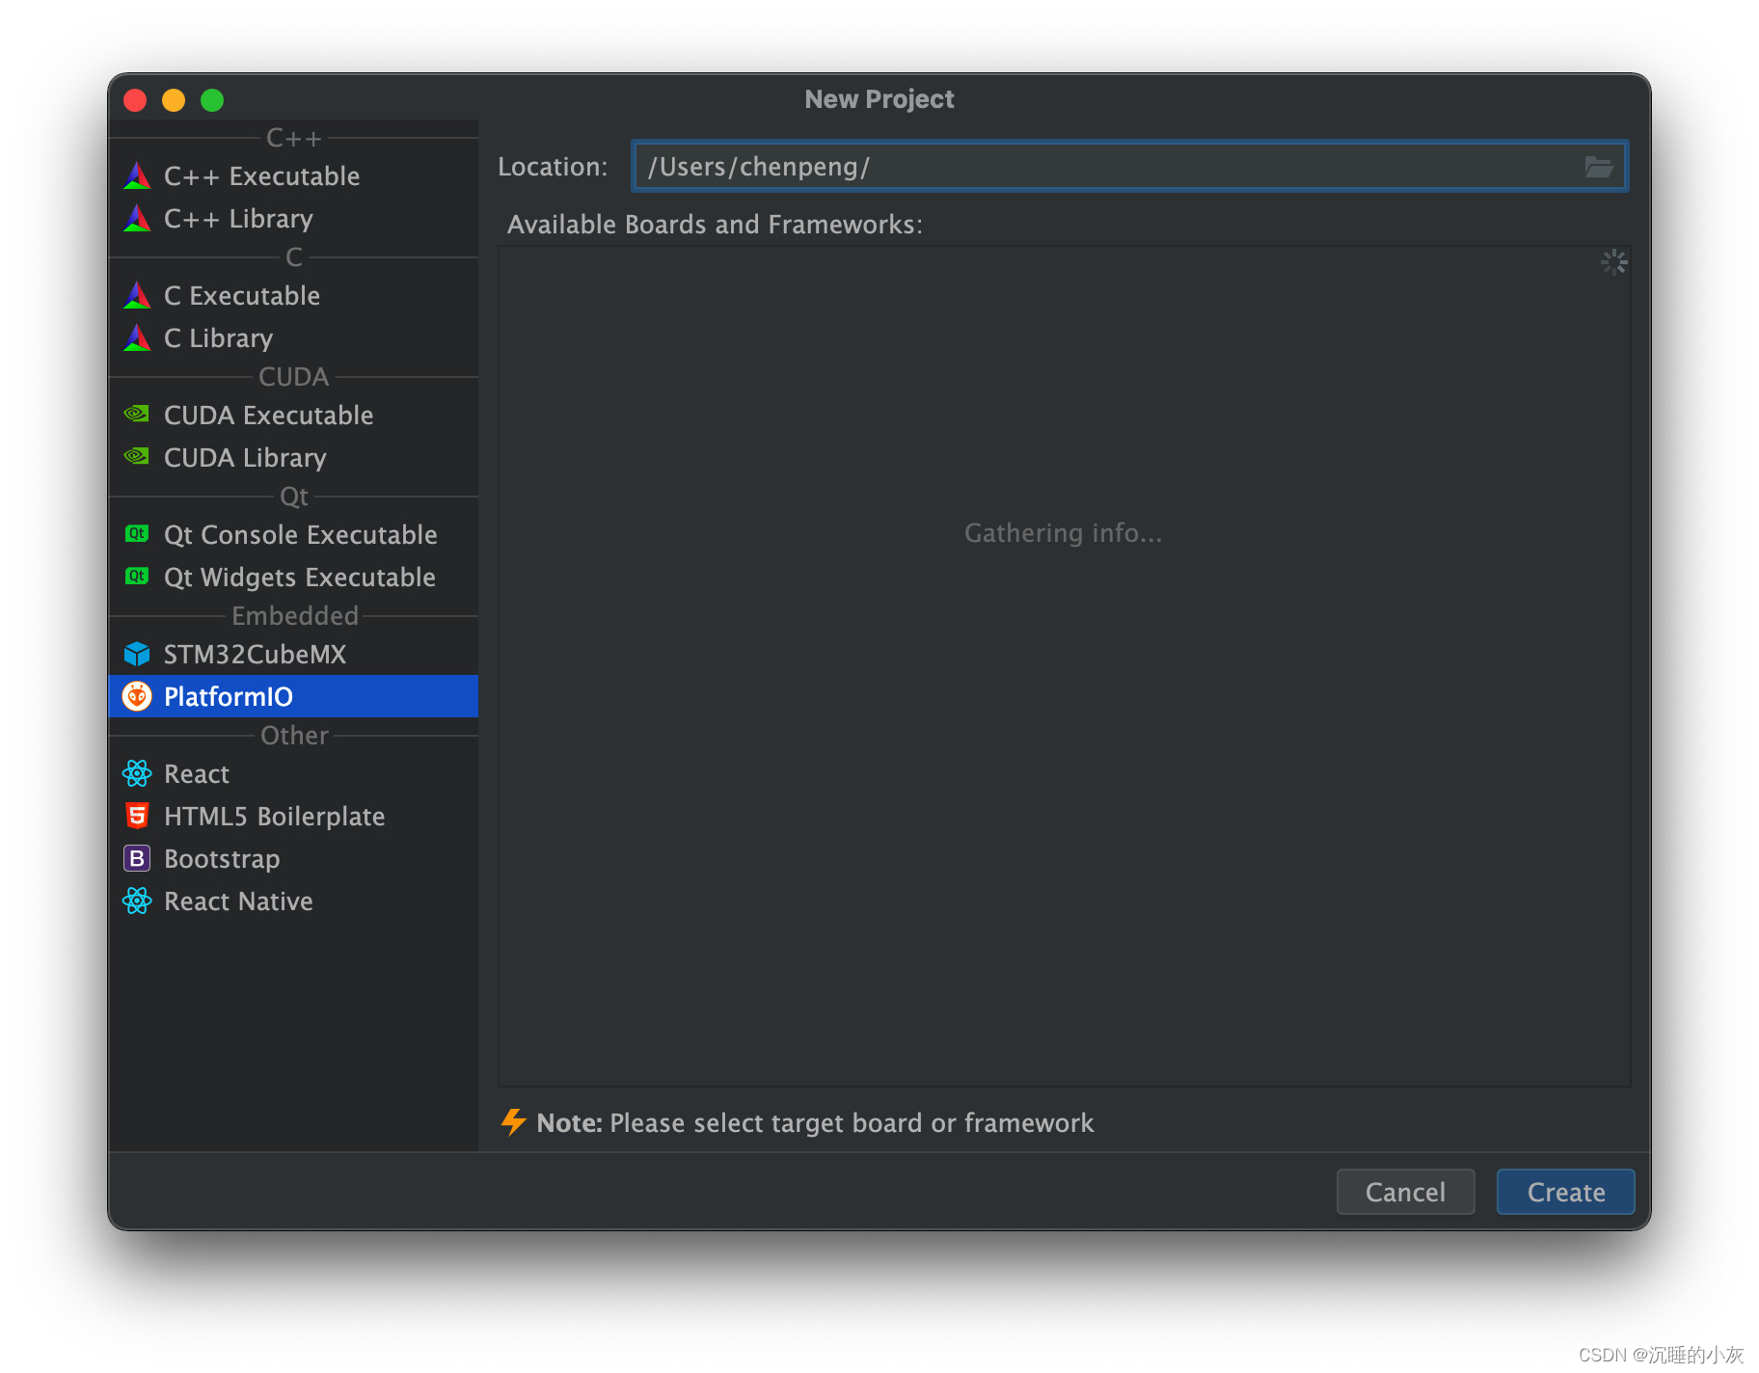Click the React atom icon
The width and height of the screenshot is (1759, 1373).
coord(137,773)
